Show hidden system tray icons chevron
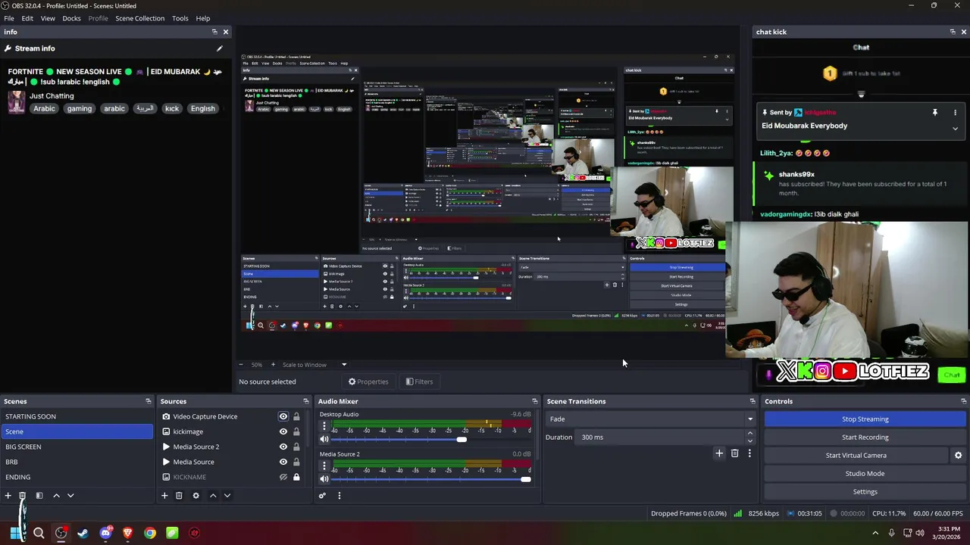This screenshot has width=970, height=545. (x=875, y=533)
